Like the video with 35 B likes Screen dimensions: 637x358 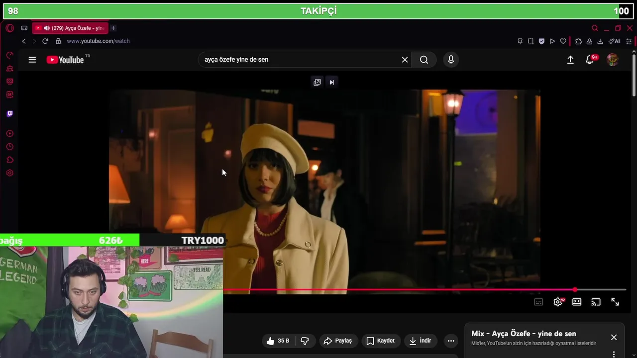[x=278, y=341]
